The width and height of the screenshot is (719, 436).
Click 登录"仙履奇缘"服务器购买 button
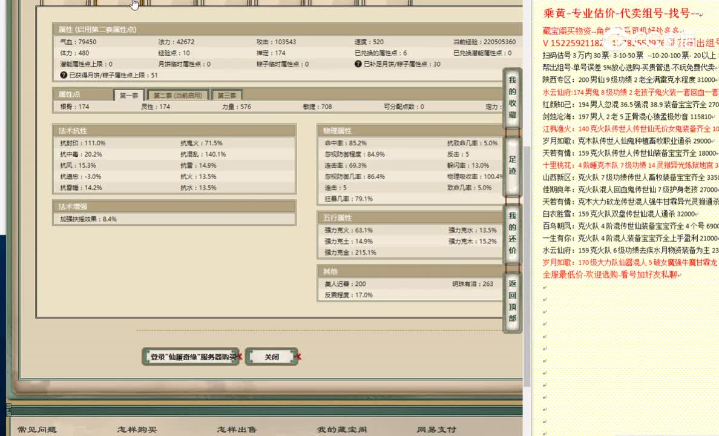(x=190, y=357)
